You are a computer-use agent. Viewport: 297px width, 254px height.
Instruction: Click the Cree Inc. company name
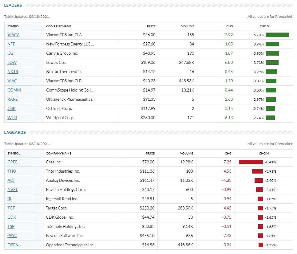point(53,162)
